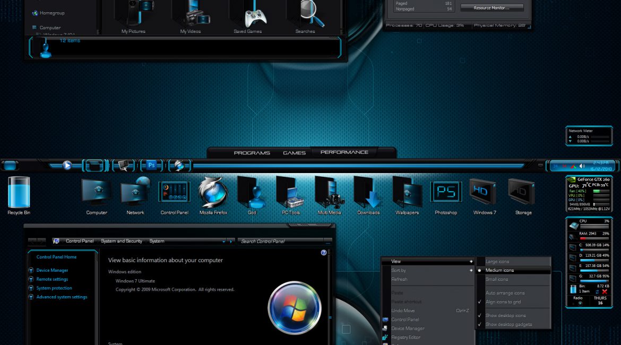Toggle Show desktop icons
The width and height of the screenshot is (621, 345).
[513, 315]
